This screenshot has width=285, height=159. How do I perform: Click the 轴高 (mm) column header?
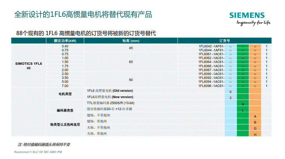(131, 41)
